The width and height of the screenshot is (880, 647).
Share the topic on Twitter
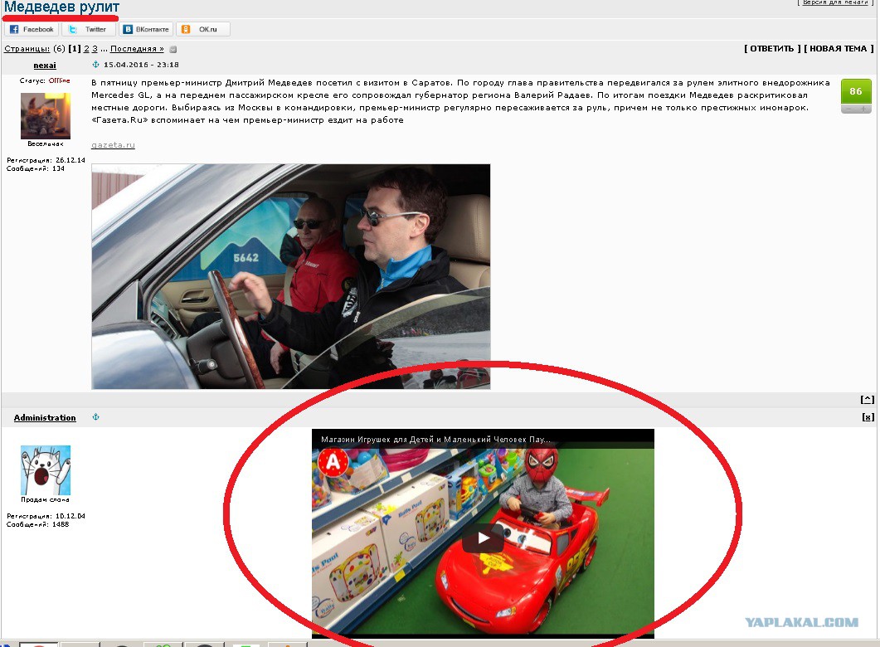[88, 29]
